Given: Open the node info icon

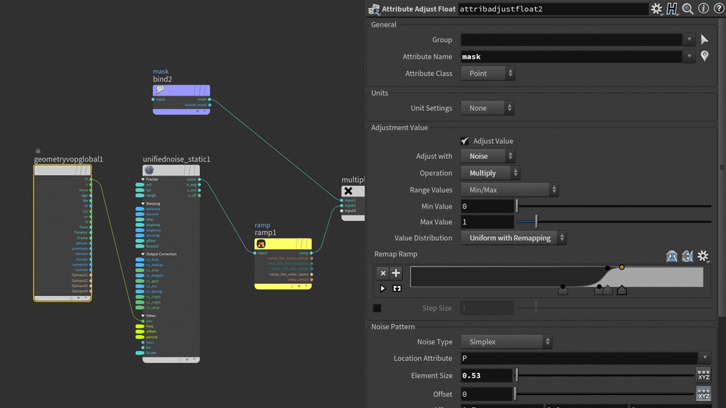Looking at the screenshot, I should point(703,9).
